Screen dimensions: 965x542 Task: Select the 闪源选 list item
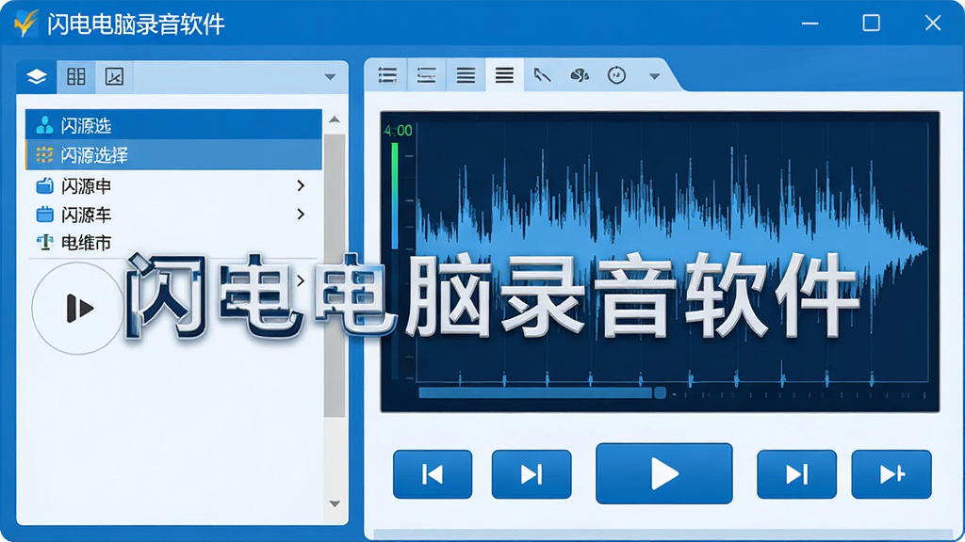pyautogui.click(x=173, y=125)
